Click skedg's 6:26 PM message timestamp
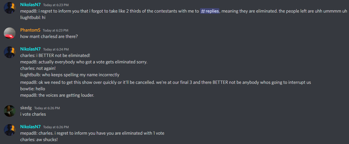The image size is (349, 144). [47, 108]
